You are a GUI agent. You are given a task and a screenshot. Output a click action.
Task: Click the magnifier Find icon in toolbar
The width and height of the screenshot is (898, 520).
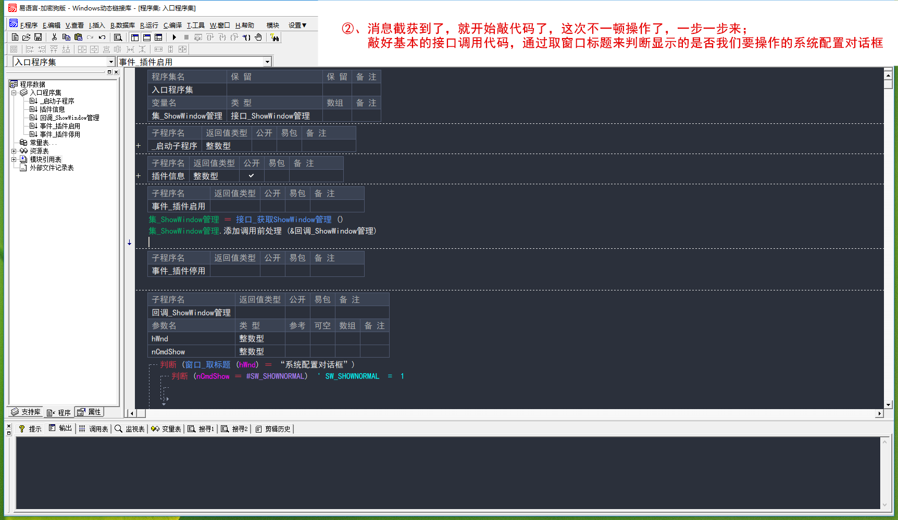point(118,37)
